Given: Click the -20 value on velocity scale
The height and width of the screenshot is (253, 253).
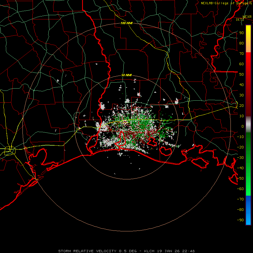Looking at the screenshot, I should point(240,147).
